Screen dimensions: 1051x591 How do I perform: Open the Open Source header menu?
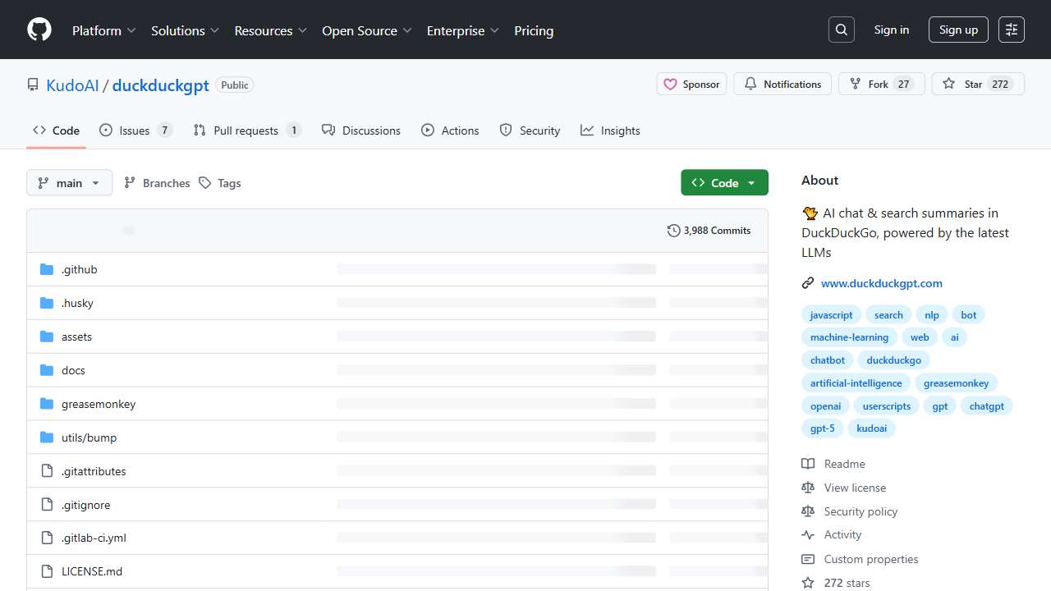coord(366,30)
